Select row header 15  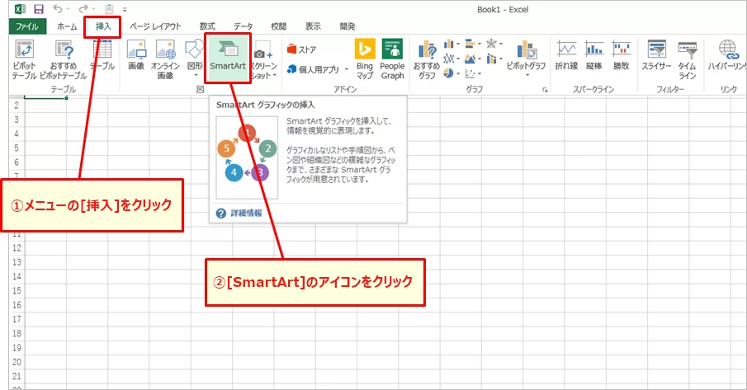(x=17, y=290)
